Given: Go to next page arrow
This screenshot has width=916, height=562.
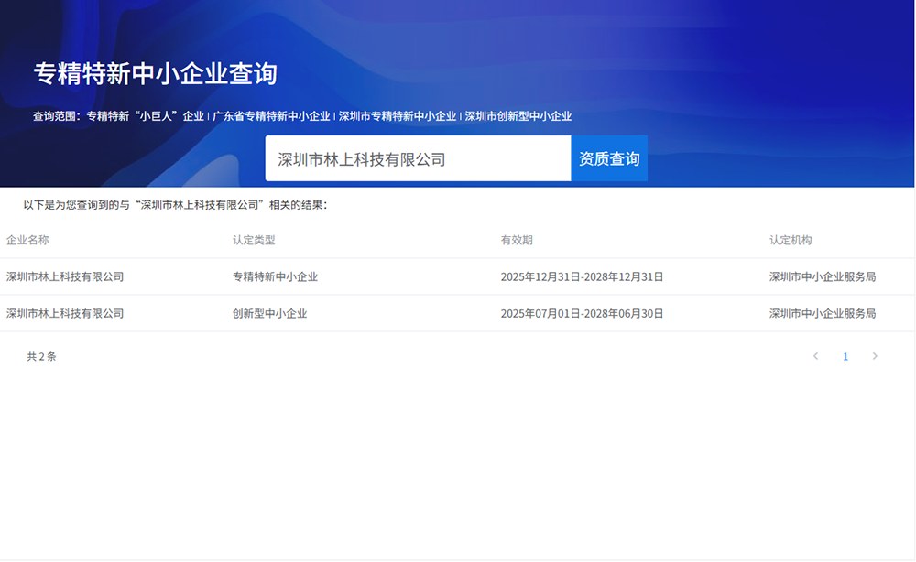Looking at the screenshot, I should point(875,356).
